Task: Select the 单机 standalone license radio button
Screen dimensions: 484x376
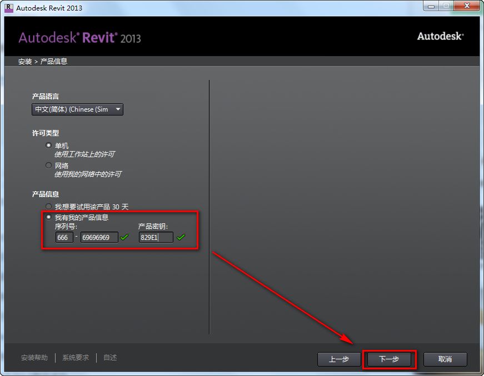Action: (48, 145)
